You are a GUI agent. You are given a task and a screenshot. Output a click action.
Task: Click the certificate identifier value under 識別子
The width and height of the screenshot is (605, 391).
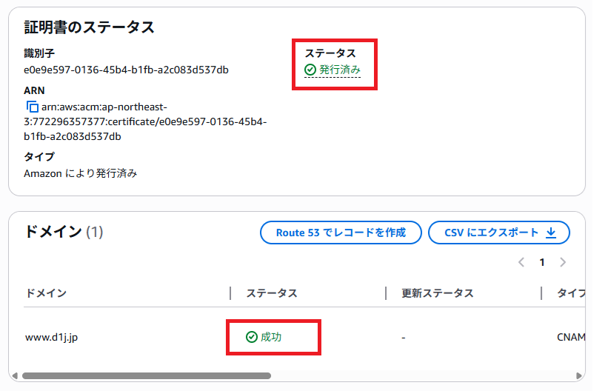point(126,70)
